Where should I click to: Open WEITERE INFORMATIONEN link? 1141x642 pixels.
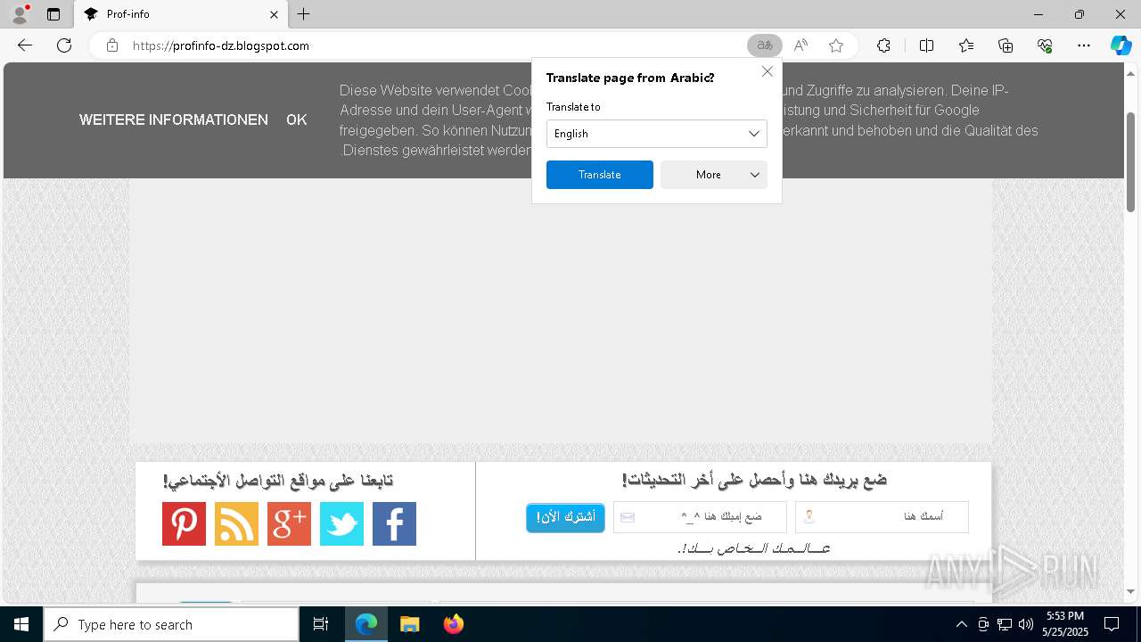pyautogui.click(x=174, y=119)
